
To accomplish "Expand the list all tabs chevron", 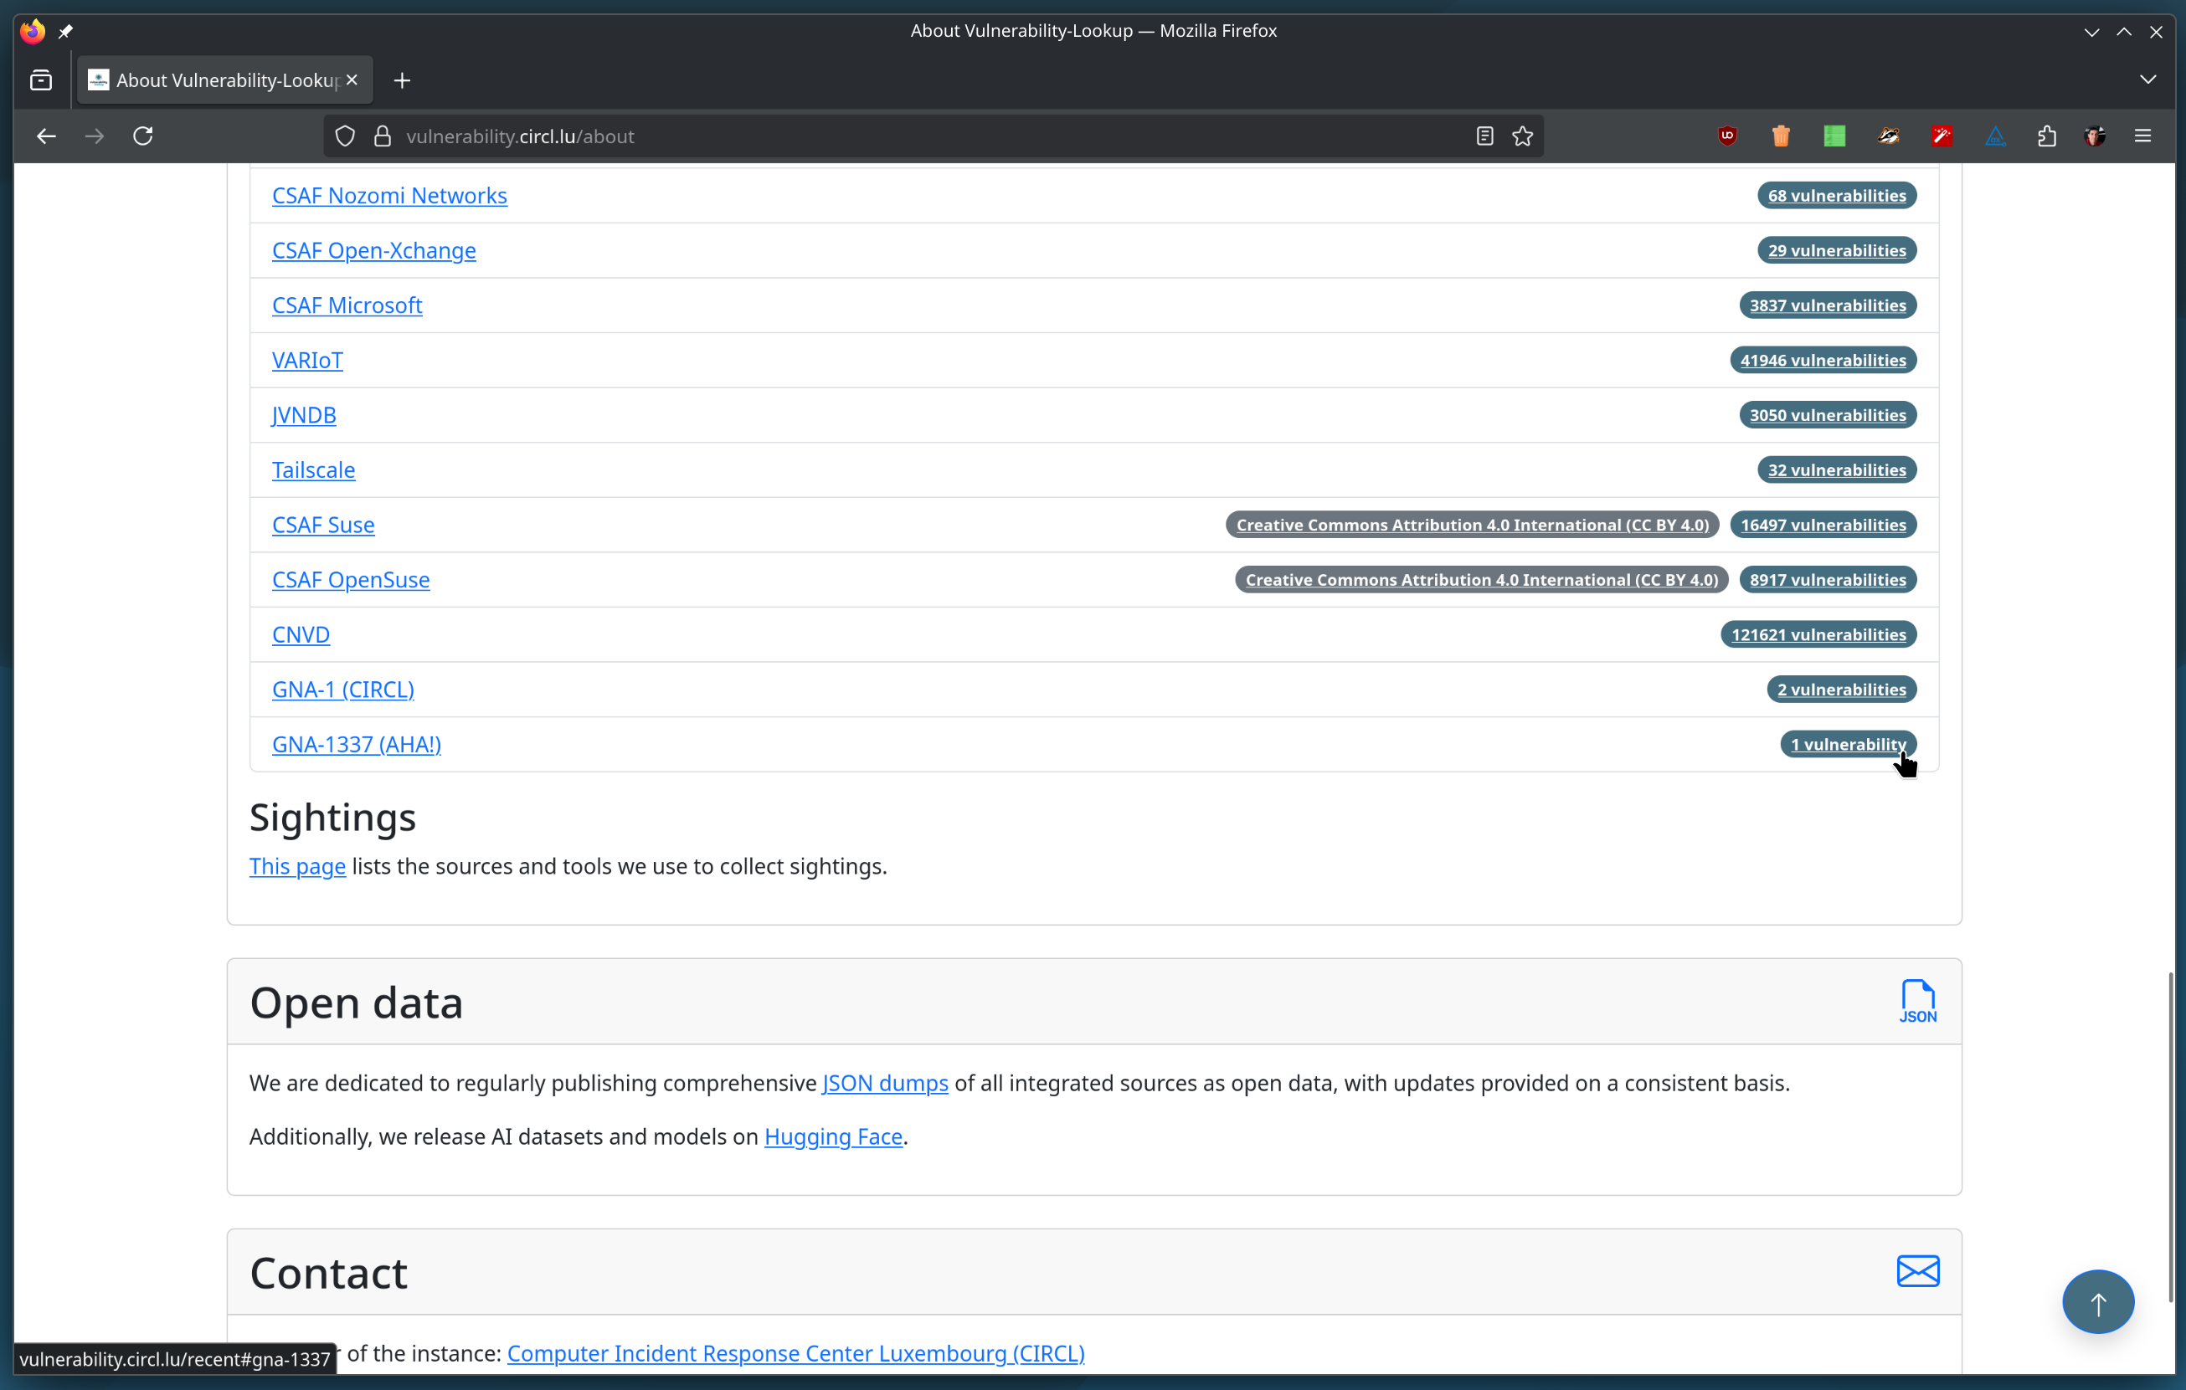I will [2147, 80].
